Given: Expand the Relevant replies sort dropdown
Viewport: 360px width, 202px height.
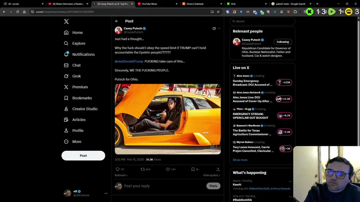Looking at the screenshot, I should click(121, 175).
